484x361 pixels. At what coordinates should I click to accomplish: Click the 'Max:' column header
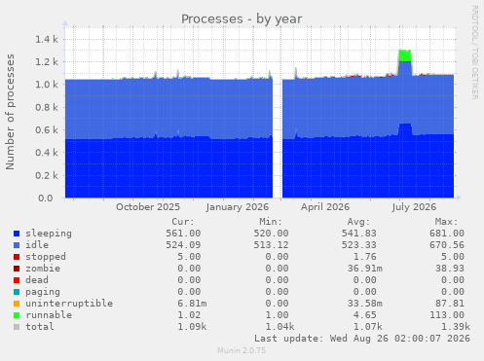click(446, 222)
